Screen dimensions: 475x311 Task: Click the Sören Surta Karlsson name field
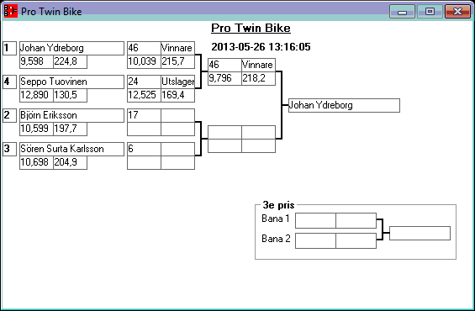click(71, 149)
